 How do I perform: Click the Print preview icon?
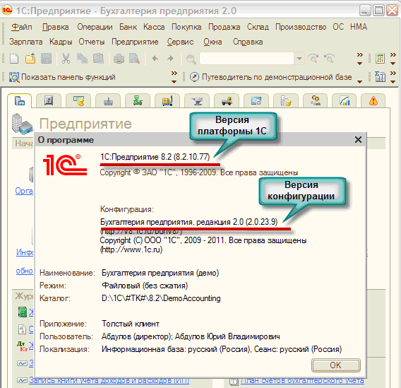(134, 59)
